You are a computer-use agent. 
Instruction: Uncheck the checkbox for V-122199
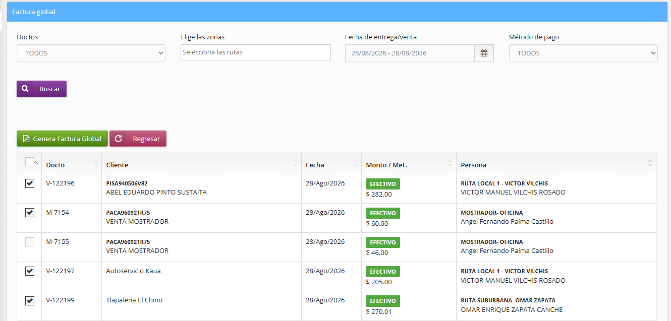(x=30, y=300)
